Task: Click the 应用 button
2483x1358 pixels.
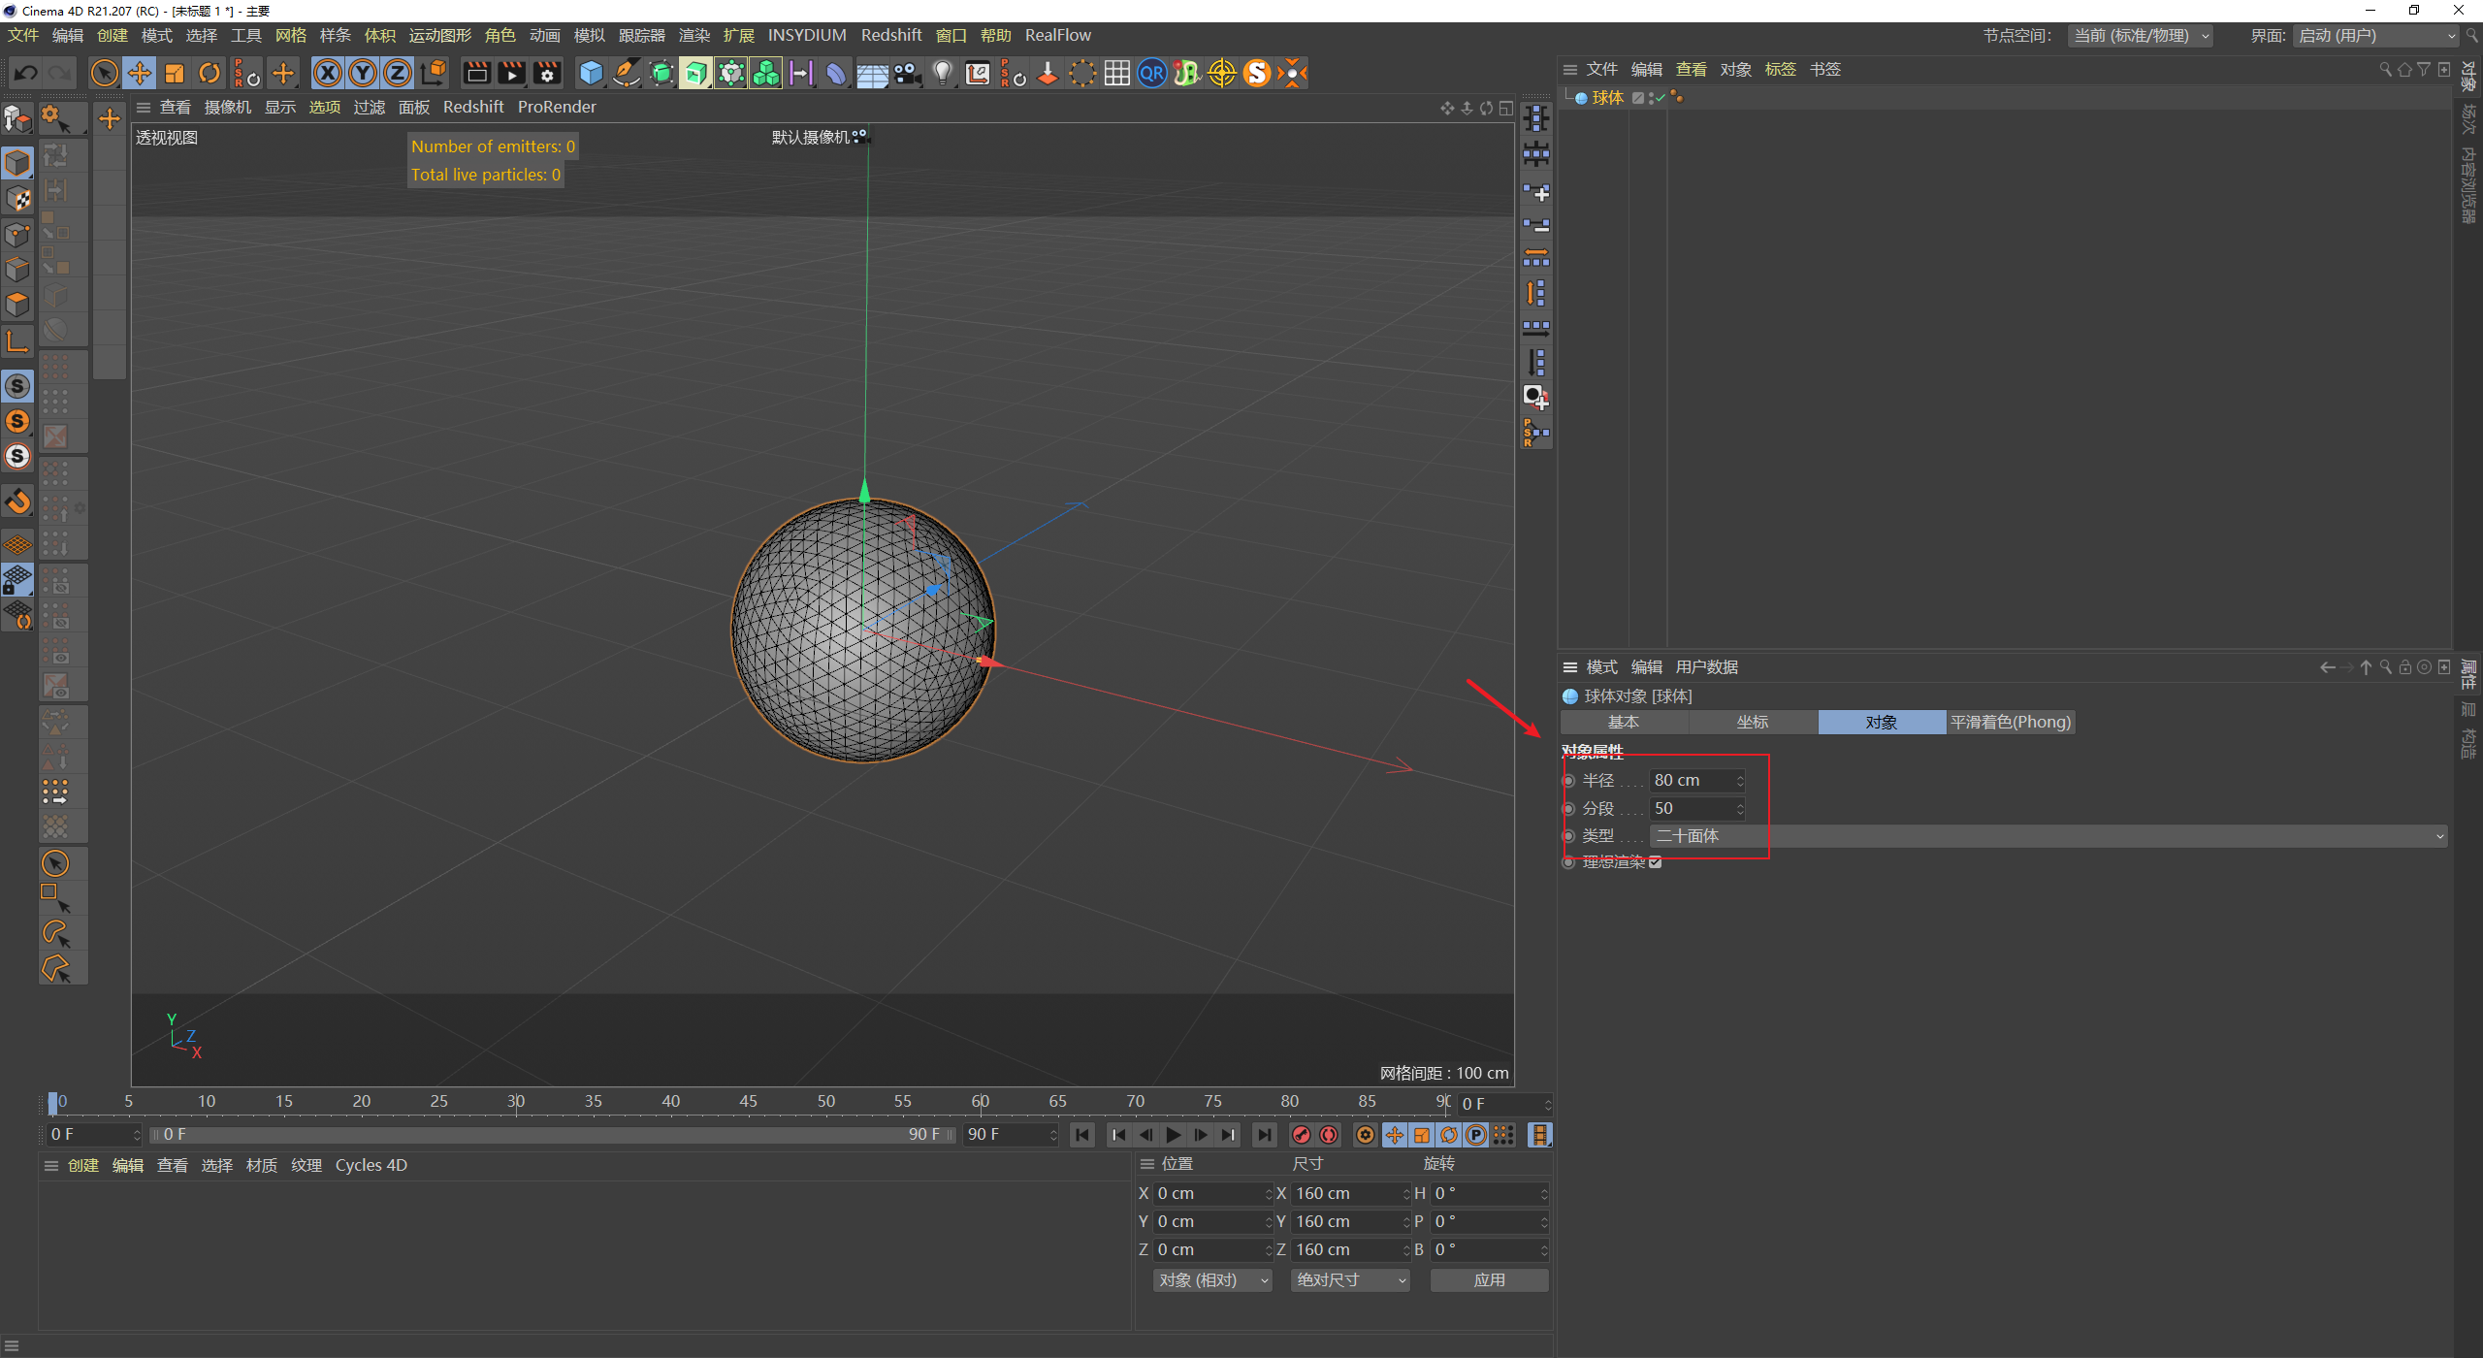Action: [1489, 1280]
